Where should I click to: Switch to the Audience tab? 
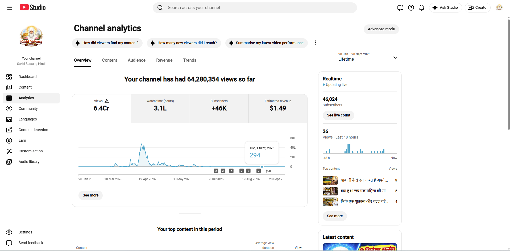tap(136, 60)
